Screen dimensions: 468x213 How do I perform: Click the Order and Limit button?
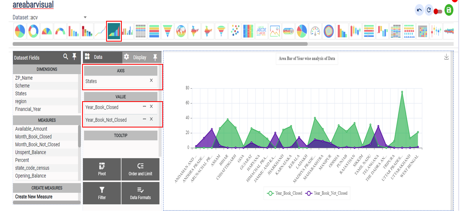click(140, 169)
